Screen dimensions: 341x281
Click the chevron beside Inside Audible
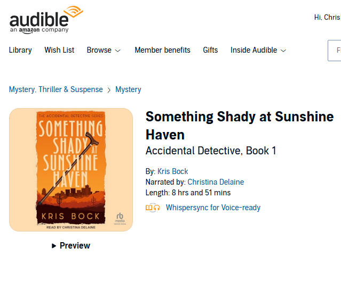[x=283, y=51]
